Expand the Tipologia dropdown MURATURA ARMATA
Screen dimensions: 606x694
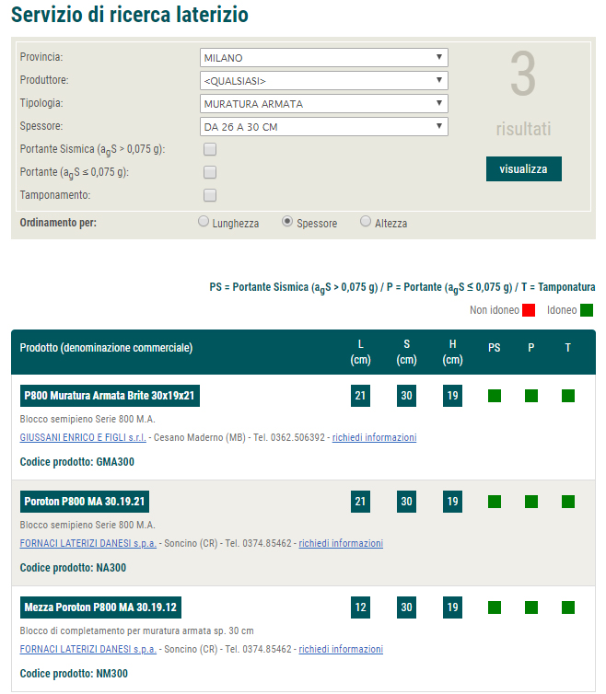[324, 104]
